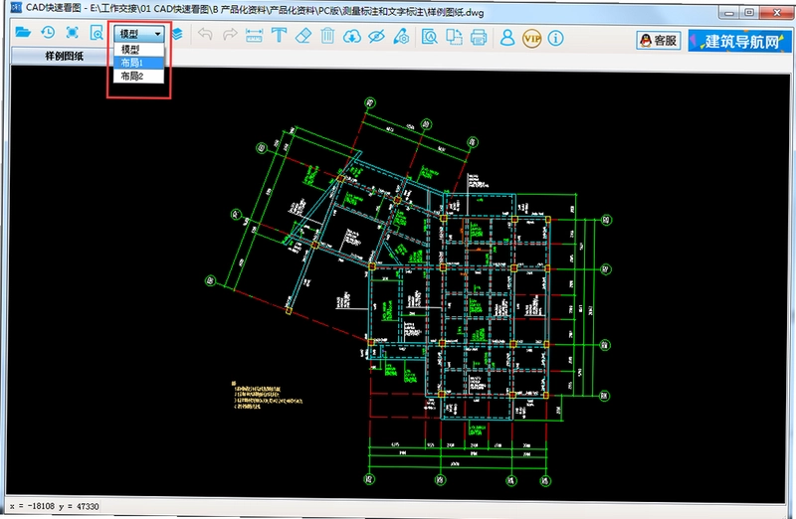This screenshot has height=519, width=796.
Task: Click the zoom extents full-view icon
Action: point(72,33)
